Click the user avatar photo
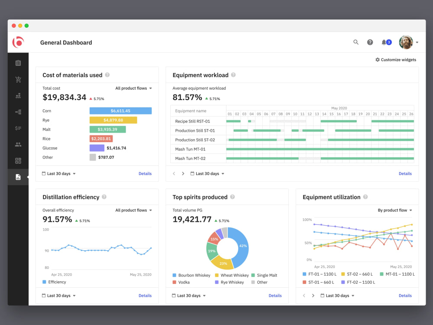 click(x=406, y=42)
